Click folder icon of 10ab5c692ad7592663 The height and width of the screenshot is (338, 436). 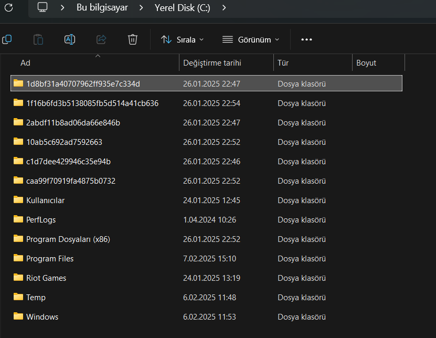(18, 142)
